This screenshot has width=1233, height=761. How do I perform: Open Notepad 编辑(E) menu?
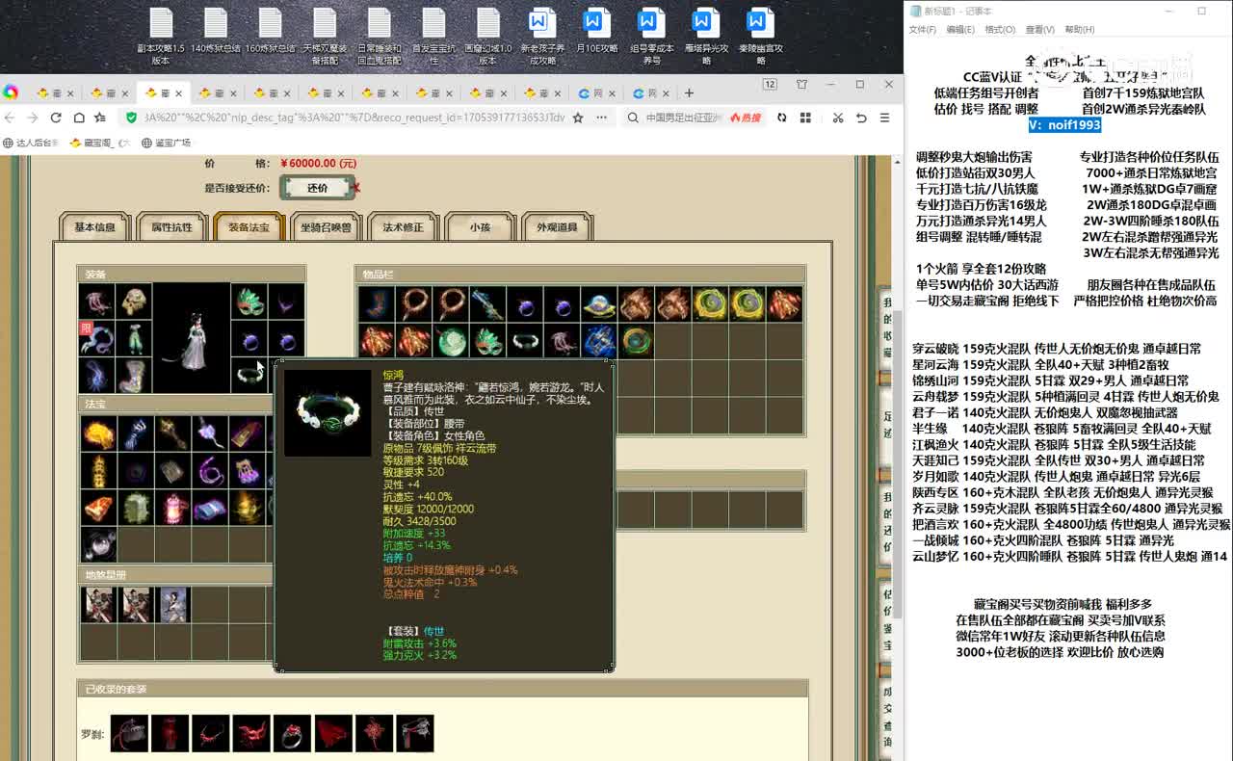point(960,30)
